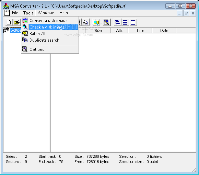Open the Windows menu
The height and width of the screenshot is (175, 199).
click(46, 13)
